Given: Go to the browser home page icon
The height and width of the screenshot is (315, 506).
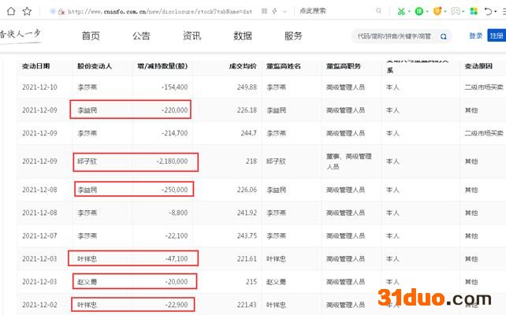Looking at the screenshot, I should click(x=11, y=11).
